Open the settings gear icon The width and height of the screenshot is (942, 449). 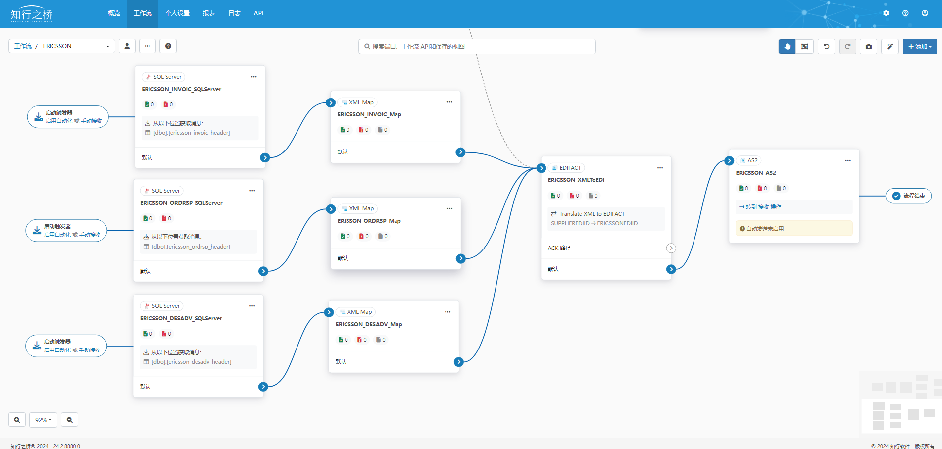pos(886,13)
